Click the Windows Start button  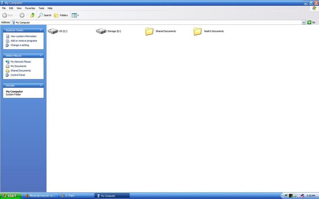[11, 196]
